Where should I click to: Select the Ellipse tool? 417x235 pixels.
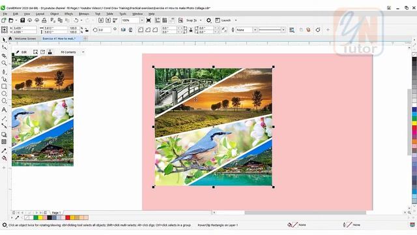4,93
